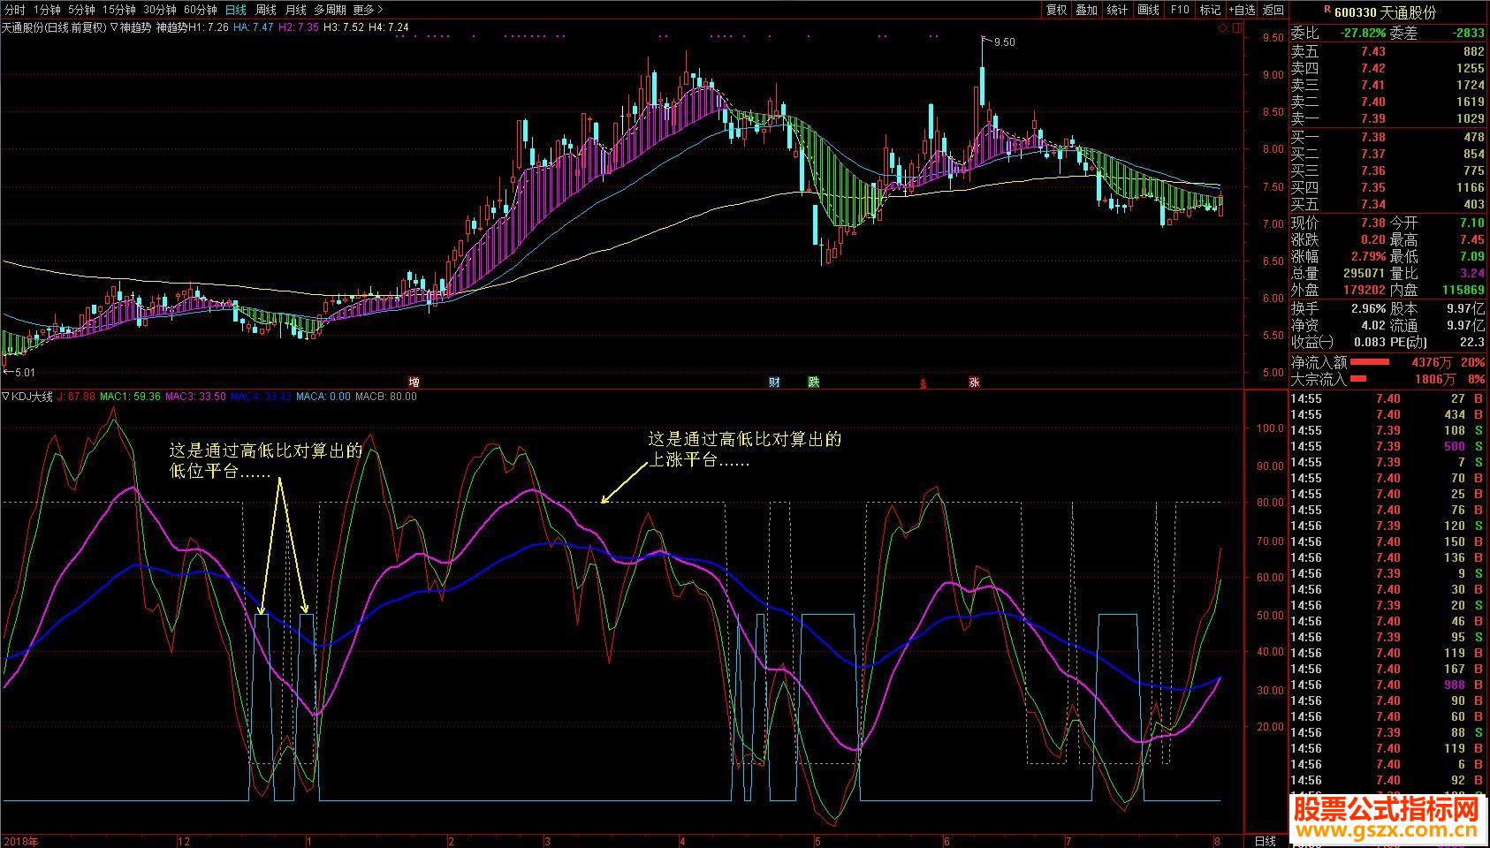Click the MAC1: 59.36 indicator value
The width and height of the screenshot is (1490, 848).
click(130, 397)
